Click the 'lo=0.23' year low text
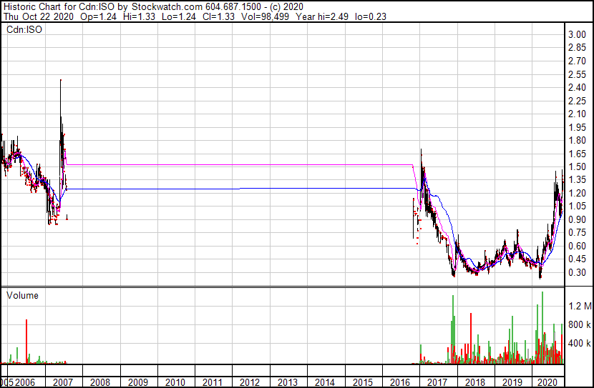 point(371,16)
